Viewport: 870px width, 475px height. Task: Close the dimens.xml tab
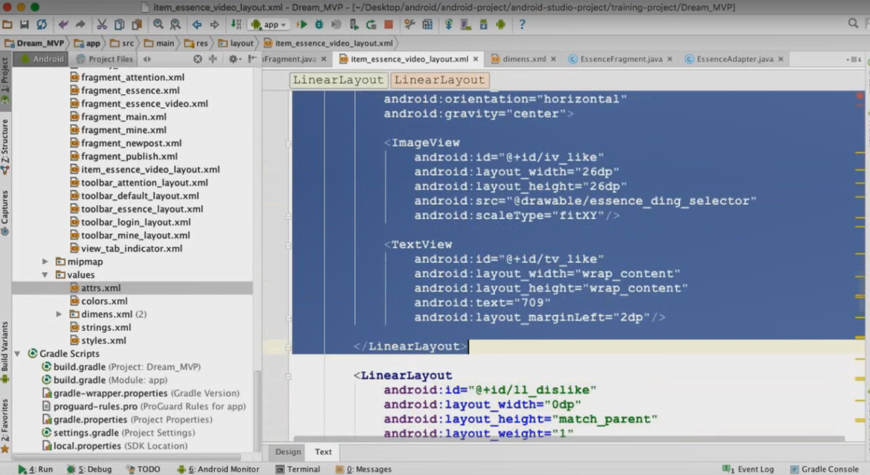553,59
